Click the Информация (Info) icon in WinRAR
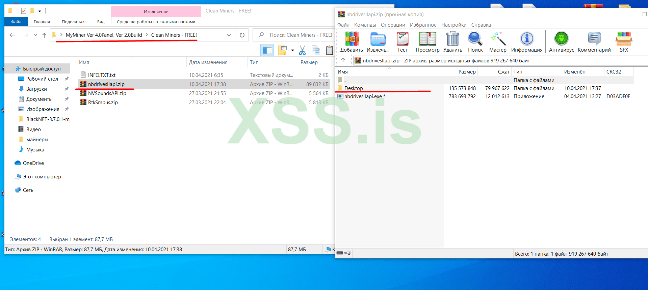The width and height of the screenshot is (648, 290). [x=527, y=39]
